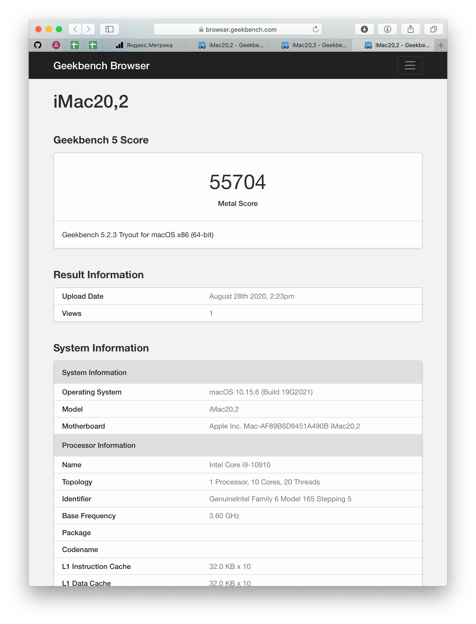Click the 3.60 GHz base frequency

click(224, 516)
